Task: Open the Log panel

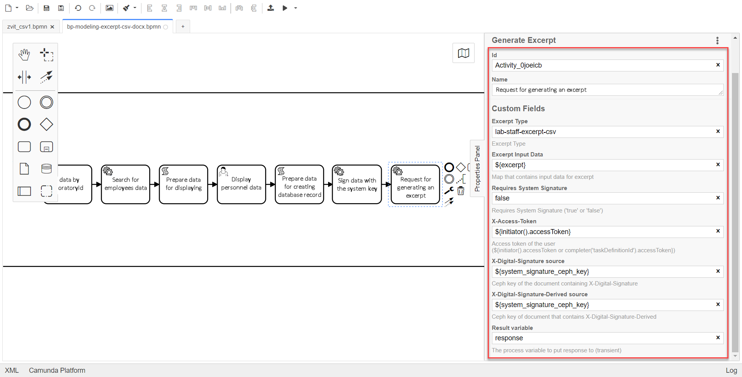Action: coord(731,370)
